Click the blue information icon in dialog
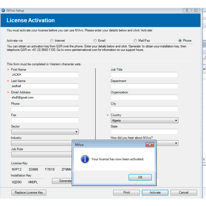The height and width of the screenshot is (206, 206). pyautogui.click(x=85, y=159)
